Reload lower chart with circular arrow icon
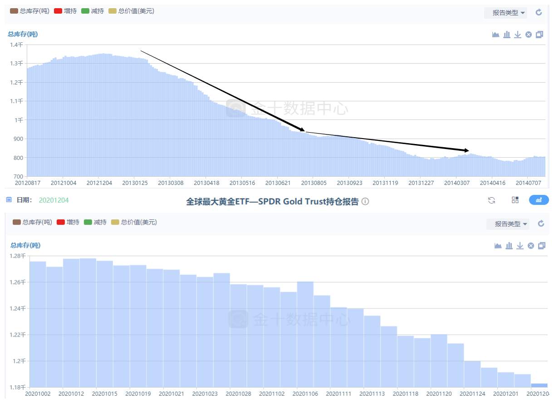Screen dimensions: 554x403 click(x=541, y=224)
